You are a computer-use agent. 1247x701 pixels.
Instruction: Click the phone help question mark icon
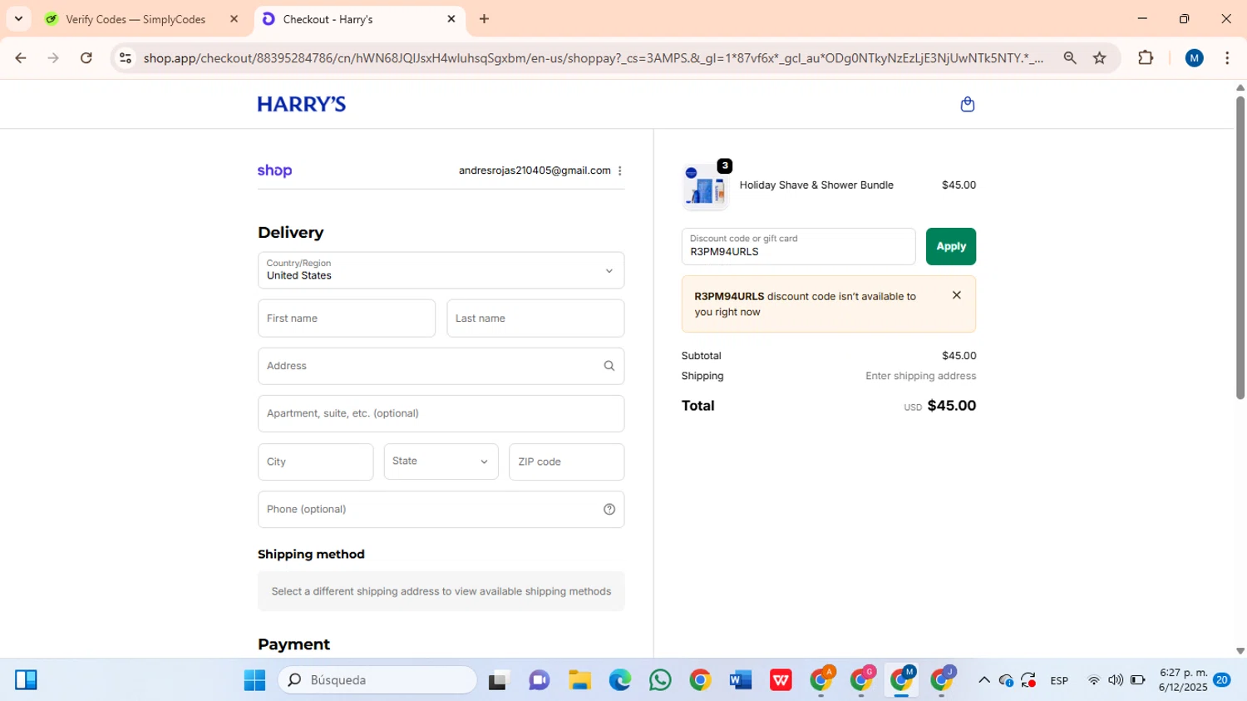609,509
